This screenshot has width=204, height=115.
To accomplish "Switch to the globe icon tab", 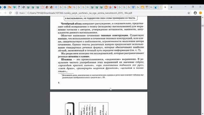I will (x=24, y=7).
